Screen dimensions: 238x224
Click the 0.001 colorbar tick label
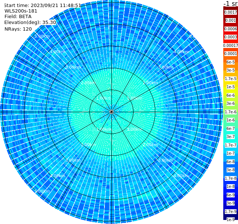[x=231, y=20]
